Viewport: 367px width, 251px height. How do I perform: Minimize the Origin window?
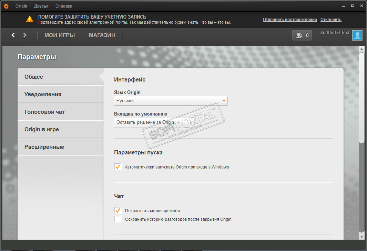344,6
